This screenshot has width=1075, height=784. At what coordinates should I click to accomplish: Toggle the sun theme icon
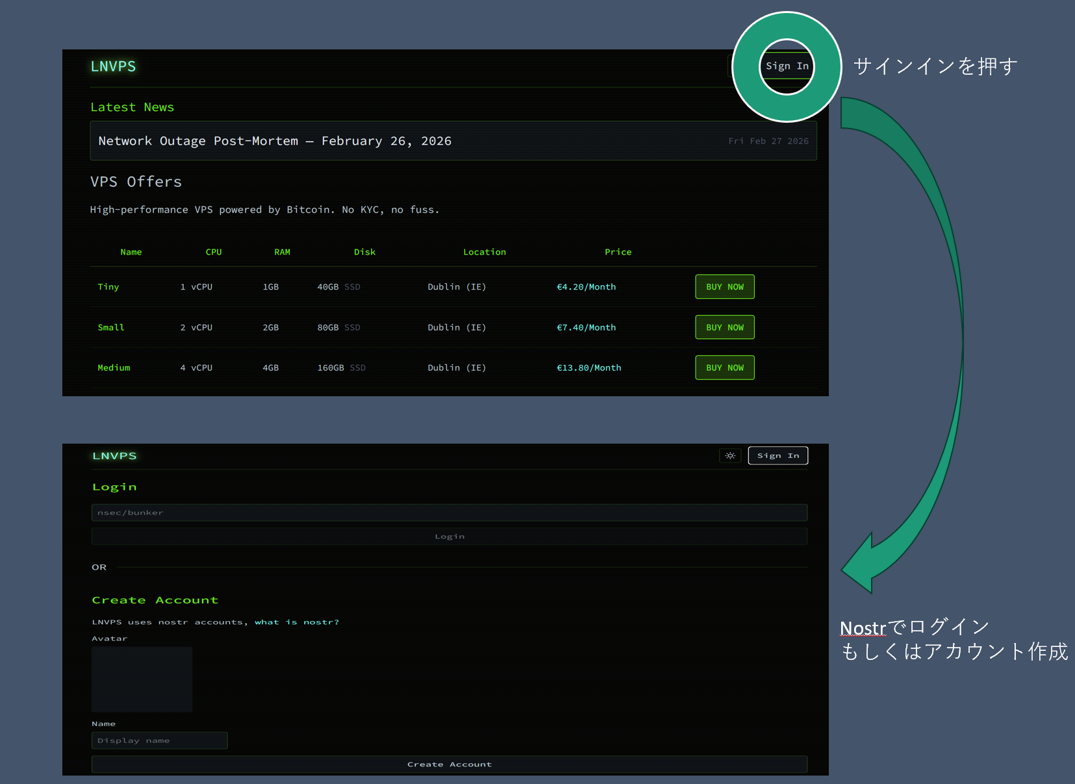click(730, 456)
